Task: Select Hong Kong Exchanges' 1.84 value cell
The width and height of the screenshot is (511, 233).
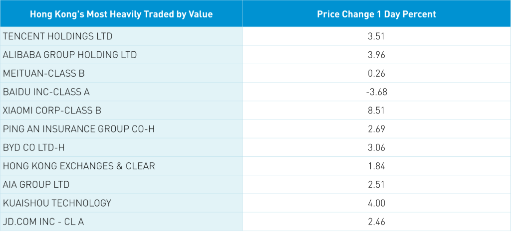Action: pos(376,166)
